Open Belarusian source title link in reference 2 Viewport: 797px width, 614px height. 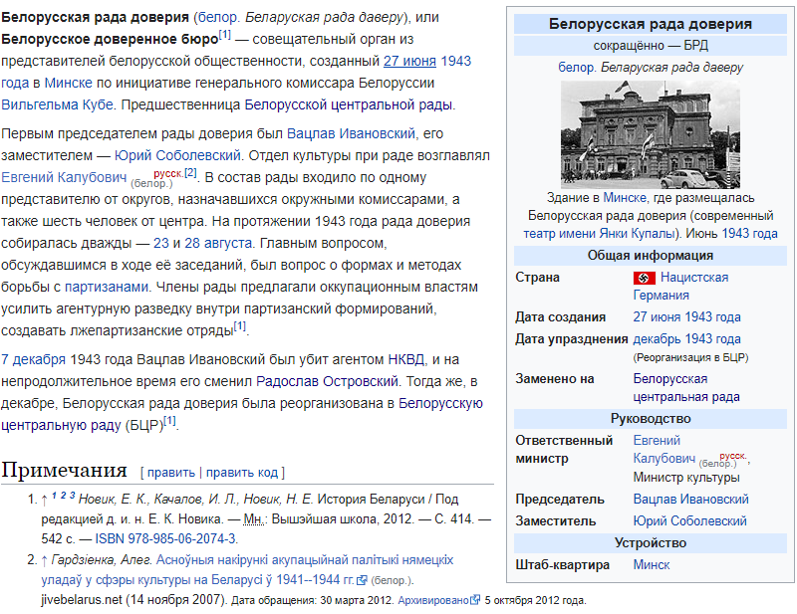pos(247,570)
